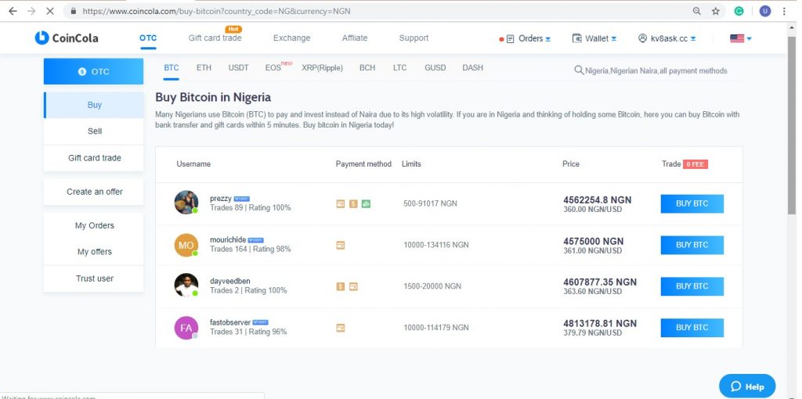Click dayveedben's profile avatar

(186, 285)
